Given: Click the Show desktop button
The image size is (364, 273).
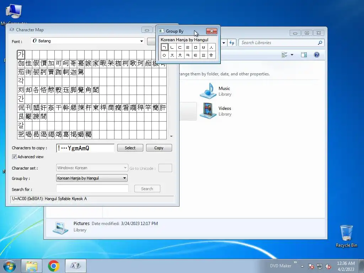Looking at the screenshot, I should pyautogui.click(x=362, y=266).
